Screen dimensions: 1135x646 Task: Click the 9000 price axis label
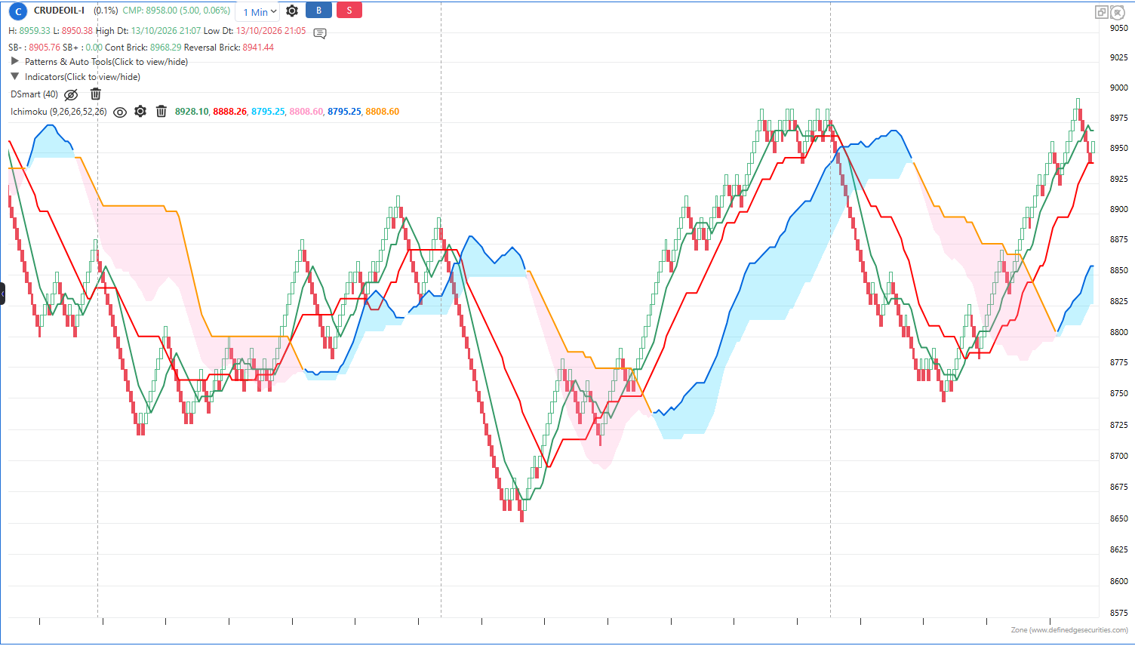pos(1119,88)
